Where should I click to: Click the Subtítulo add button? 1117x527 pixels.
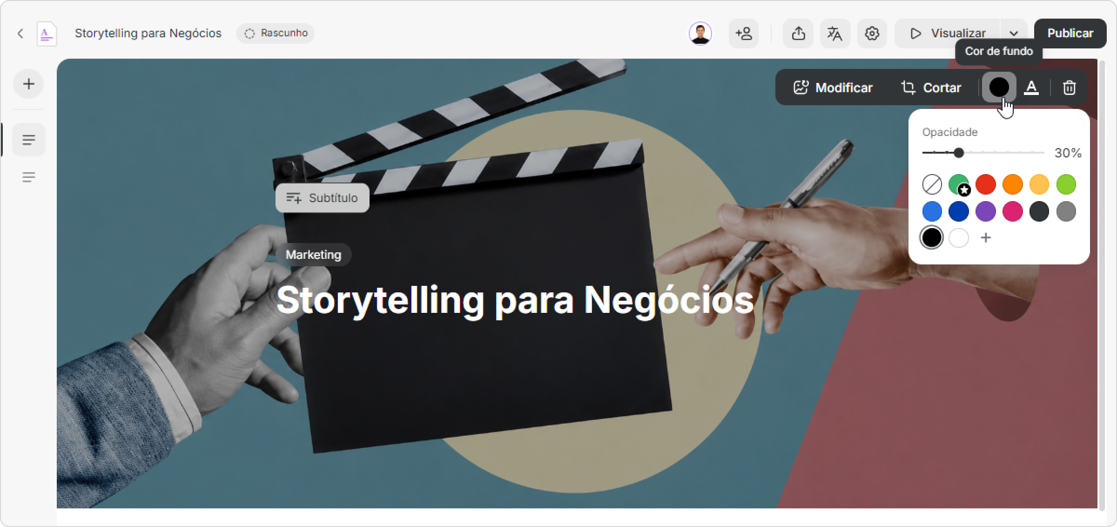click(x=322, y=198)
